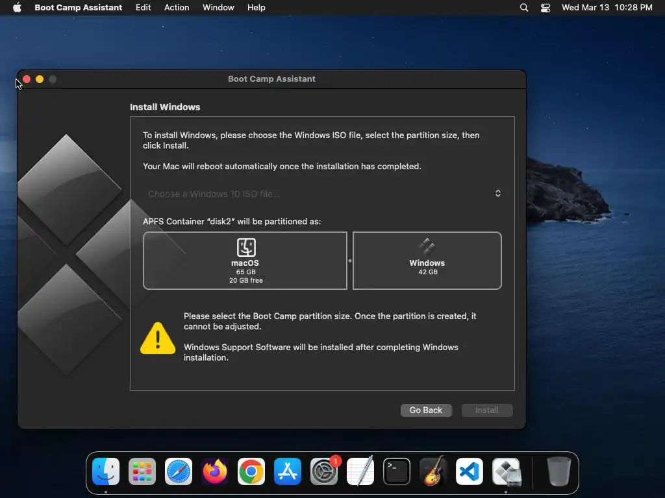665x498 pixels.
Task: Click the date and time in menu bar
Action: point(607,8)
